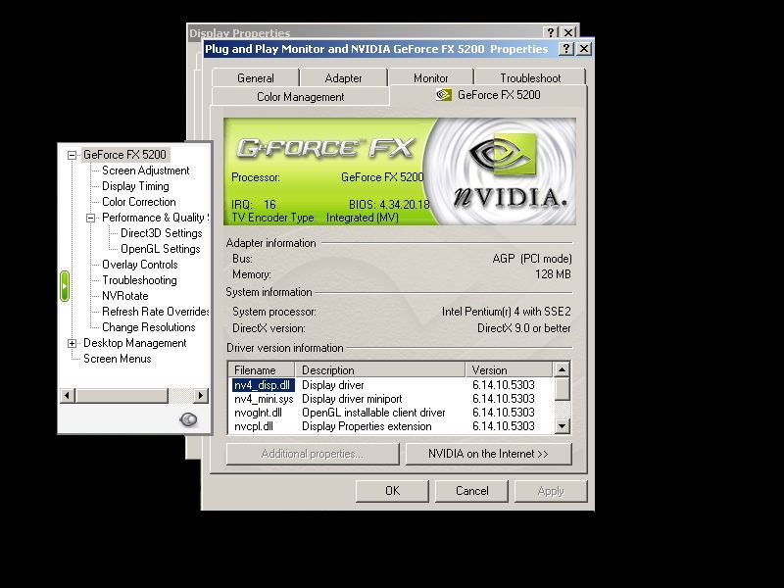784x588 pixels.
Task: Click the Cancel button
Action: pos(471,491)
